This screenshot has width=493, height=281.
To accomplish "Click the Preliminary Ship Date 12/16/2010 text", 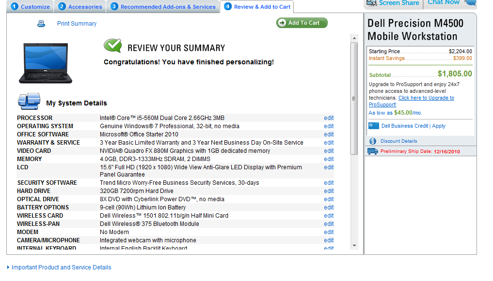I will (420, 151).
